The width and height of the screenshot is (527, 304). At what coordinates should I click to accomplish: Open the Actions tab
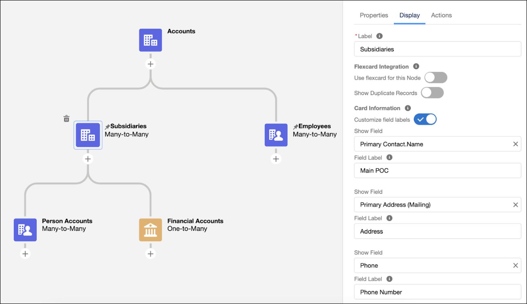(441, 15)
